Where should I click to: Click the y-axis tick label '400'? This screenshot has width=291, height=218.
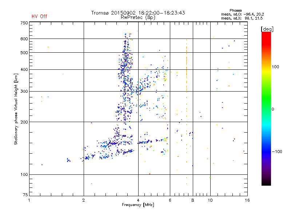[x=24, y=70]
